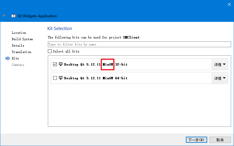Click the 下一步(N) button
The width and height of the screenshot is (234, 146).
point(196,140)
